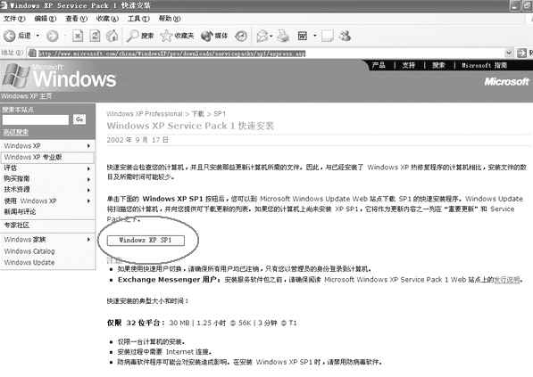Click the Forward arrow button
This screenshot has width=533, height=377.
[53, 36]
